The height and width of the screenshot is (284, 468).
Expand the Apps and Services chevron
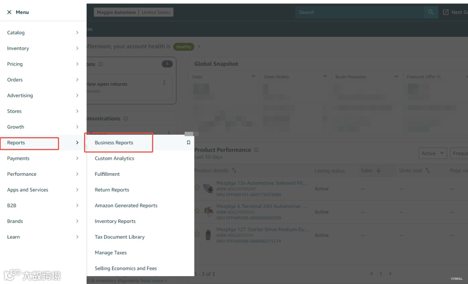[x=77, y=190]
